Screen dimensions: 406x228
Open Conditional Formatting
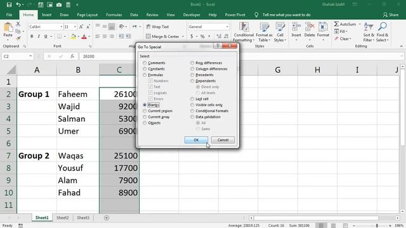click(244, 32)
